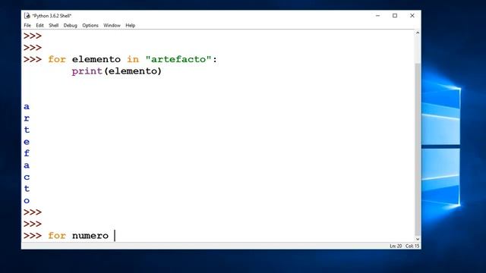Click the output letter 'f'

click(x=27, y=153)
